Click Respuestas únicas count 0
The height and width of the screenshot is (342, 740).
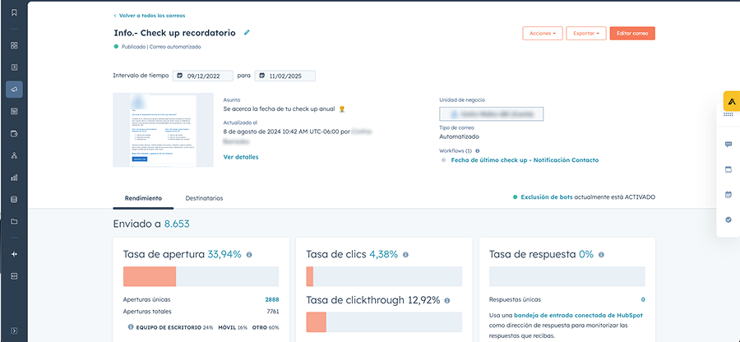tap(643, 299)
